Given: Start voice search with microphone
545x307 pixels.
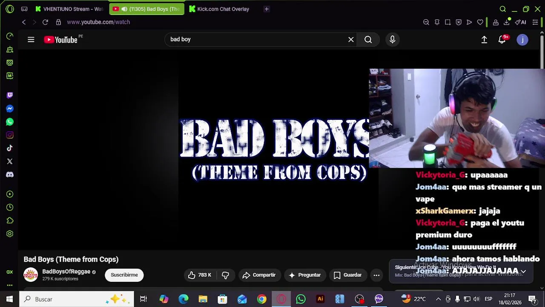Looking at the screenshot, I should click(x=393, y=40).
